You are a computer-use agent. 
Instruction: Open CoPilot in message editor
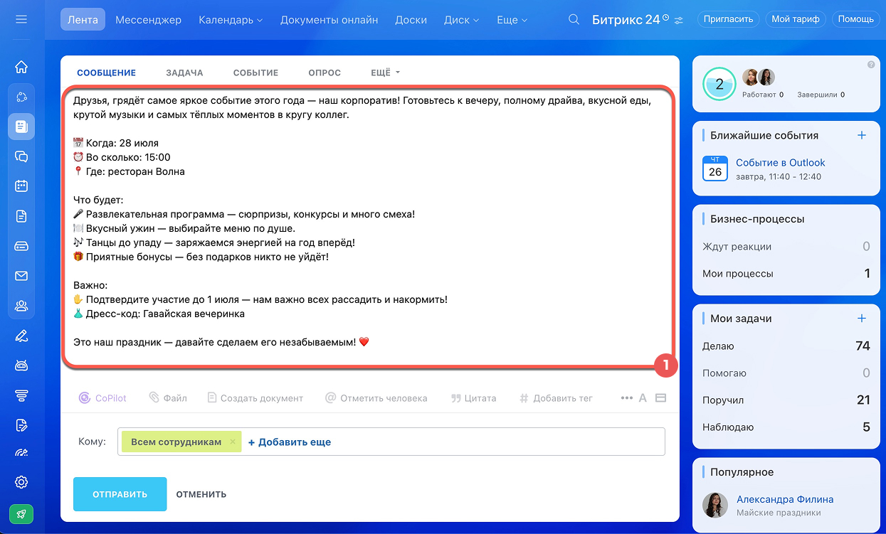102,398
